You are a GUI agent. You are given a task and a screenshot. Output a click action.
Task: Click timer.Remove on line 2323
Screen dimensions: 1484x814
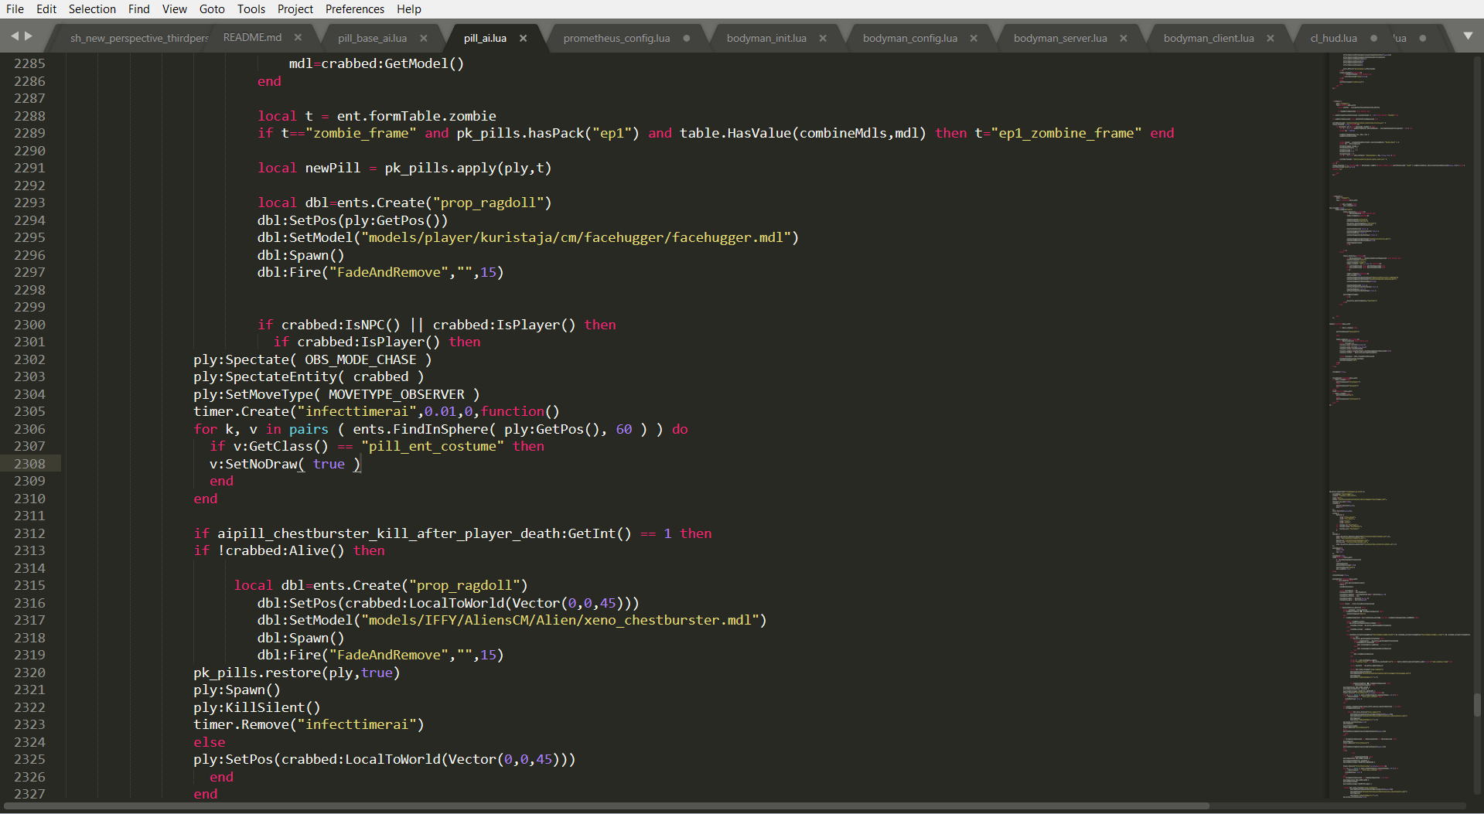241,724
